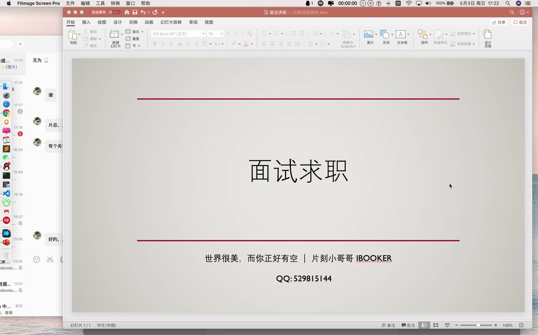Decrease indent level icon
The image size is (538, 335).
[x=293, y=33]
